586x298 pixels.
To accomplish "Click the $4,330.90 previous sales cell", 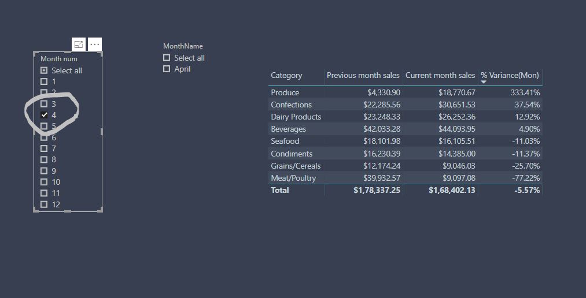I will (384, 92).
